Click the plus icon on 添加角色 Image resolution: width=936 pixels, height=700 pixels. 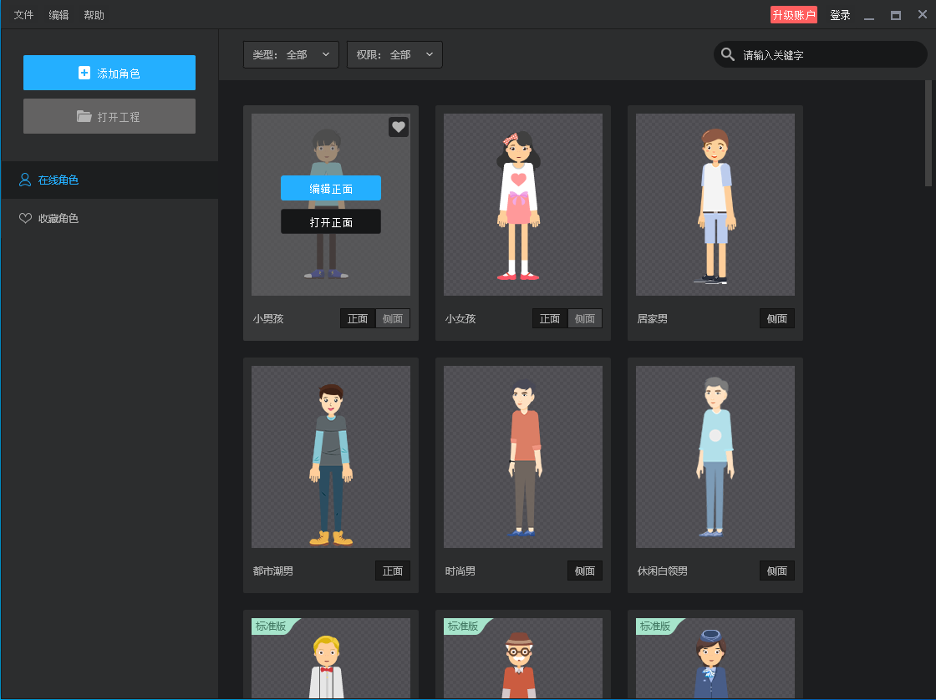click(84, 73)
